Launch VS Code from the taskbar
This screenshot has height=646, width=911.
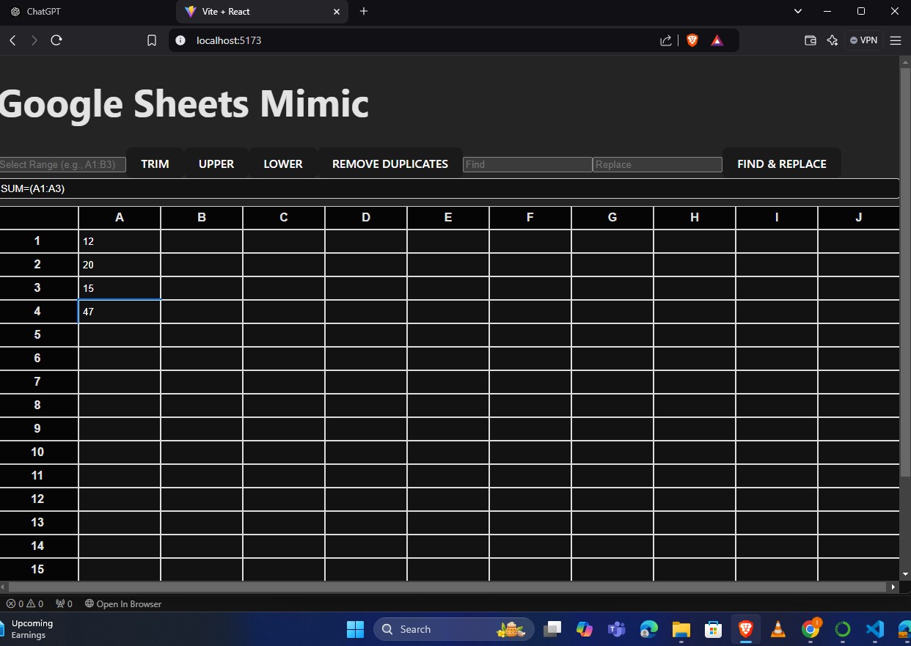click(x=874, y=629)
